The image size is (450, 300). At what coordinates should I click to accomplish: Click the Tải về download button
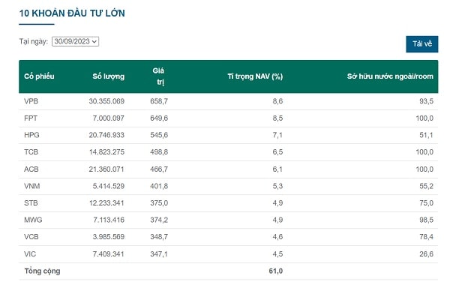click(421, 44)
